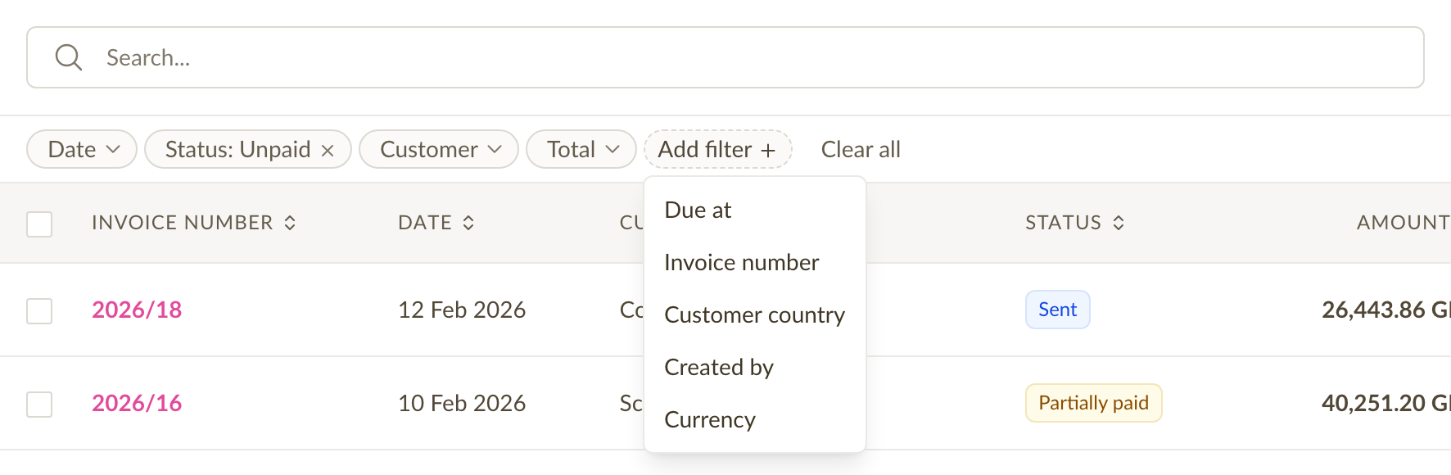
Task: Focus the Search input field
Action: point(725,57)
